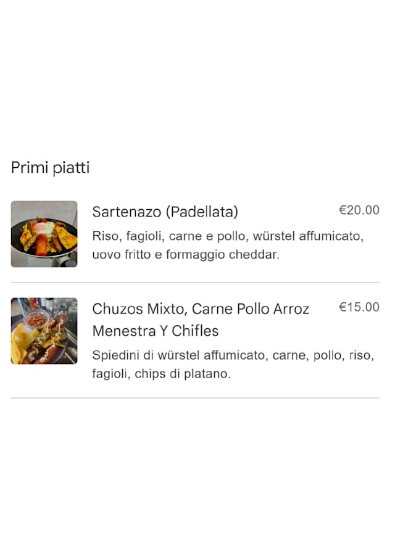This screenshot has width=395, height=559.
Task: Click the divider line below the Chuzos Mixto item
Action: tap(195, 398)
